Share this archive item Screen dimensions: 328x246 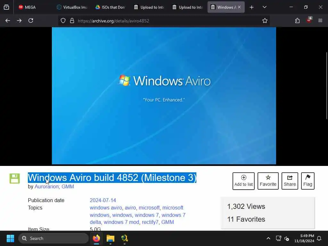(x=290, y=181)
